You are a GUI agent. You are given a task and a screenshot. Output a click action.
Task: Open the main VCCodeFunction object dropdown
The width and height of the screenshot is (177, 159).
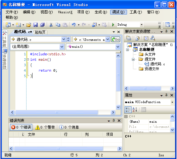pos(172,102)
